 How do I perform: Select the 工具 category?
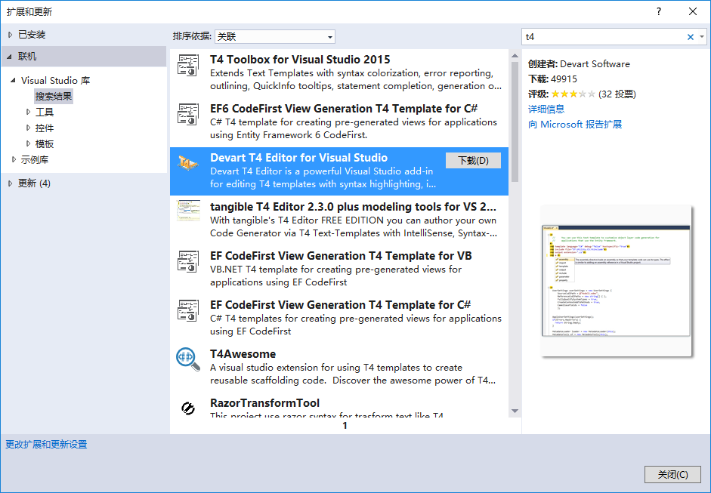(x=45, y=112)
